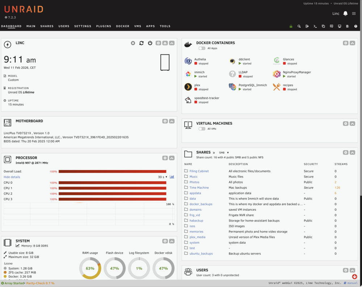
Task: Collapse the Shares panel
Action: (x=352, y=153)
